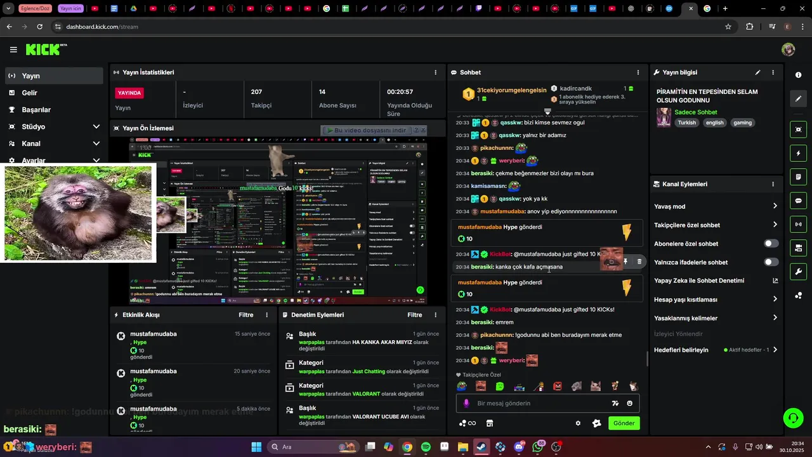Screen dimensions: 812x457
Task: Open Sohbet panel three-dot options
Action: 638,72
